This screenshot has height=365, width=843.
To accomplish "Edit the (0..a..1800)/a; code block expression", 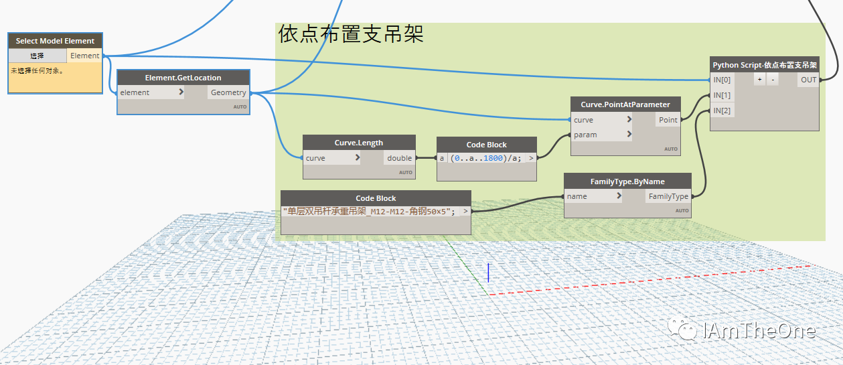I will 485,158.
